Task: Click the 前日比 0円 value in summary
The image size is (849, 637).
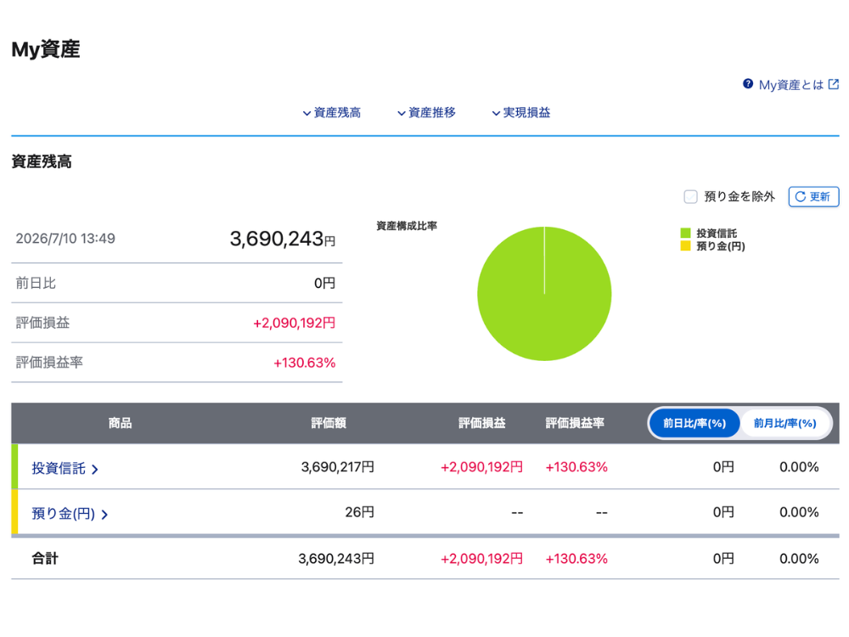Action: click(324, 284)
